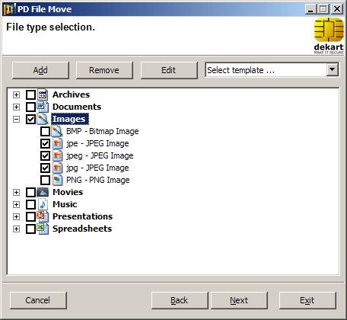This screenshot has width=347, height=320.
Task: Check the Spreadsheets checkbox
Action: click(x=30, y=229)
